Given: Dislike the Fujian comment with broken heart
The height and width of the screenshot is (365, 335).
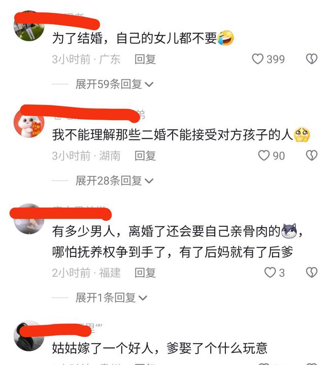Looking at the screenshot, I should [x=312, y=272].
